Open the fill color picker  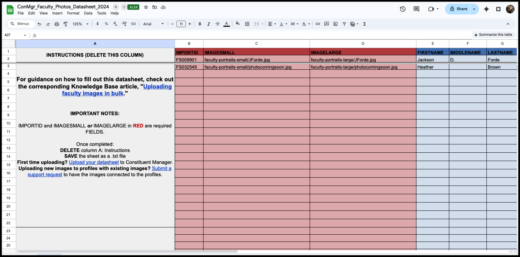(238, 24)
